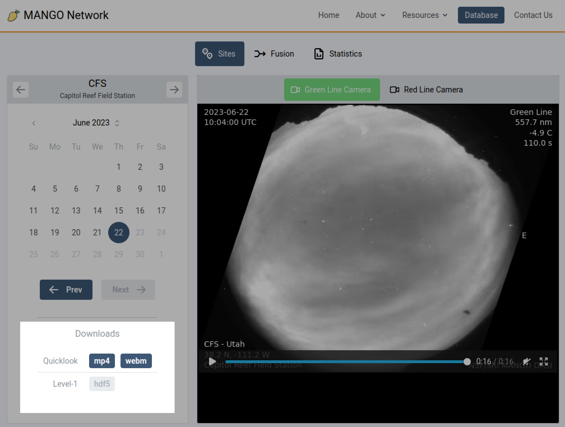This screenshot has height=427, width=565.
Task: Switch to the Sites tab
Action: click(x=220, y=54)
